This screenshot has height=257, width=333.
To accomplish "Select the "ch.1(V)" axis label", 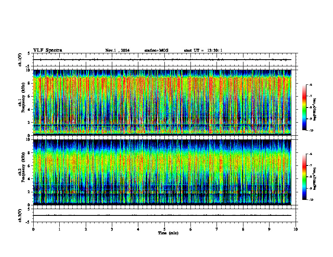I will pyautogui.click(x=20, y=60).
